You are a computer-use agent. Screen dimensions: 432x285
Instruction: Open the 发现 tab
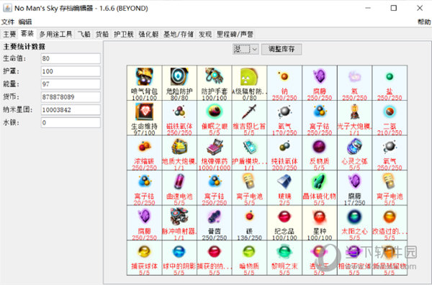point(205,34)
